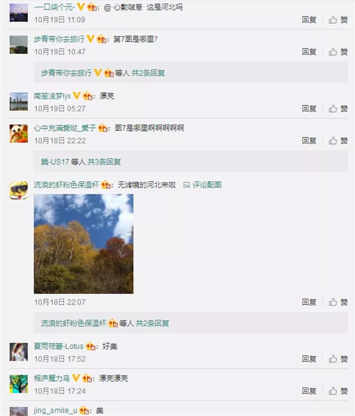Reply to 夏雨筱箬-Lotus's comment

click(x=309, y=359)
